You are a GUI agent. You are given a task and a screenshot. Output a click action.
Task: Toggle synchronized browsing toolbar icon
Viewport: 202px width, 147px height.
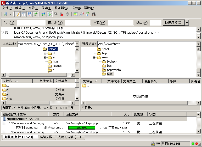[88, 14]
